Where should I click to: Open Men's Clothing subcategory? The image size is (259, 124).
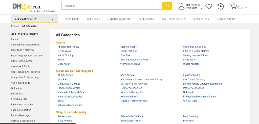click(66, 55)
